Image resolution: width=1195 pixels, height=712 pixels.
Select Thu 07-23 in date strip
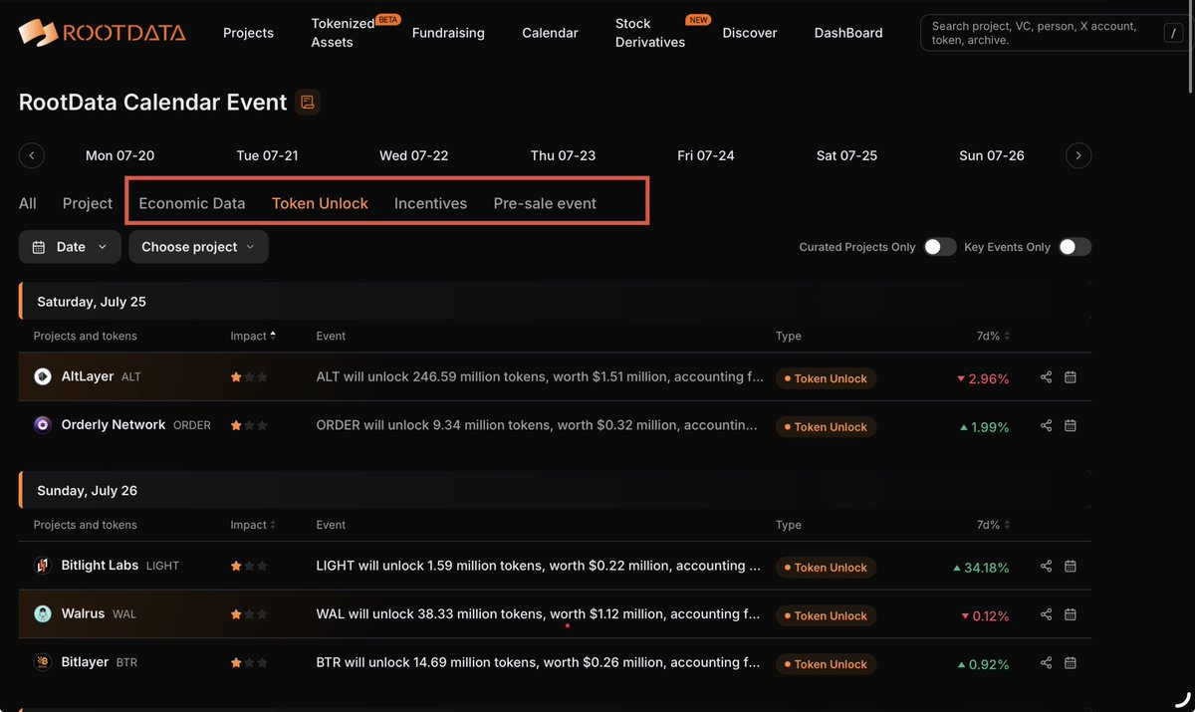click(x=563, y=155)
